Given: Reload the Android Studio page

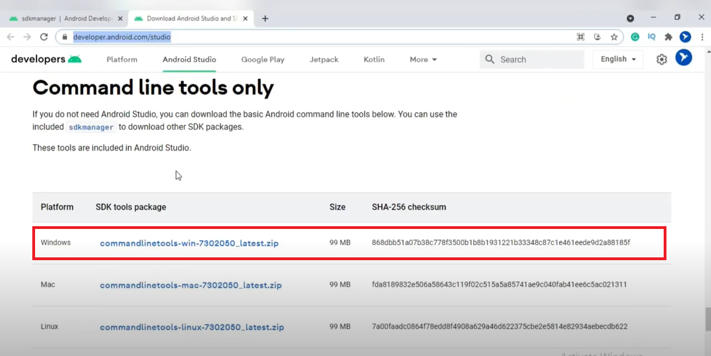Looking at the screenshot, I should tap(44, 37).
